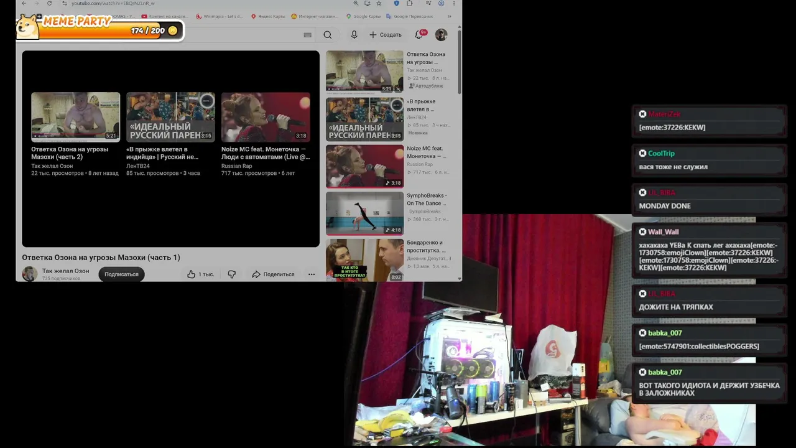This screenshot has height=448, width=796.
Task: Click the video title Ответка Озона на угрозы Мазохи
Action: tap(101, 258)
